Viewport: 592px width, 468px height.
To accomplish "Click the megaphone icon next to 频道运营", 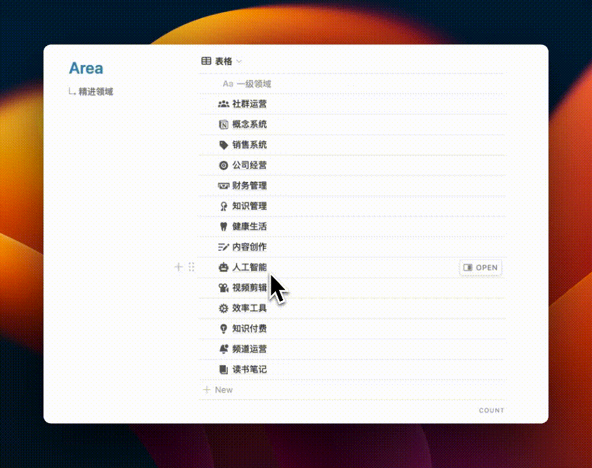I will (x=223, y=349).
